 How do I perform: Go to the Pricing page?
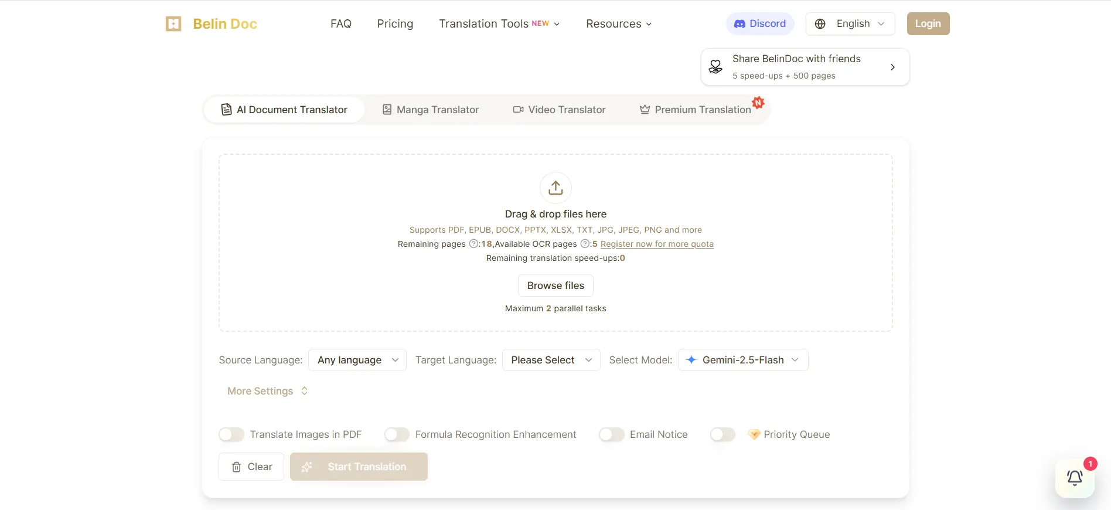(395, 23)
